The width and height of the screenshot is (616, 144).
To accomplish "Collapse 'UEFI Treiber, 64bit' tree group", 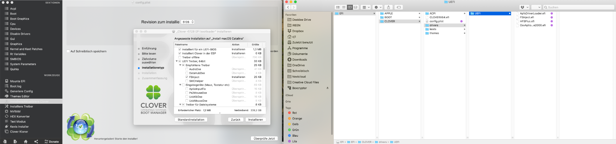I will click(x=176, y=61).
